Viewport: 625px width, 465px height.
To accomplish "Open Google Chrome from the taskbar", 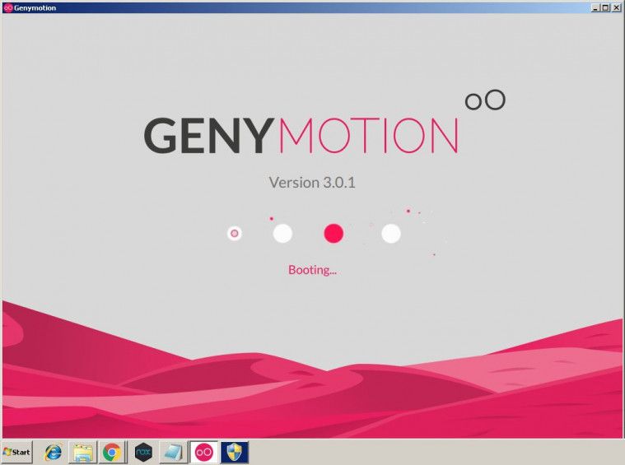I will (112, 453).
